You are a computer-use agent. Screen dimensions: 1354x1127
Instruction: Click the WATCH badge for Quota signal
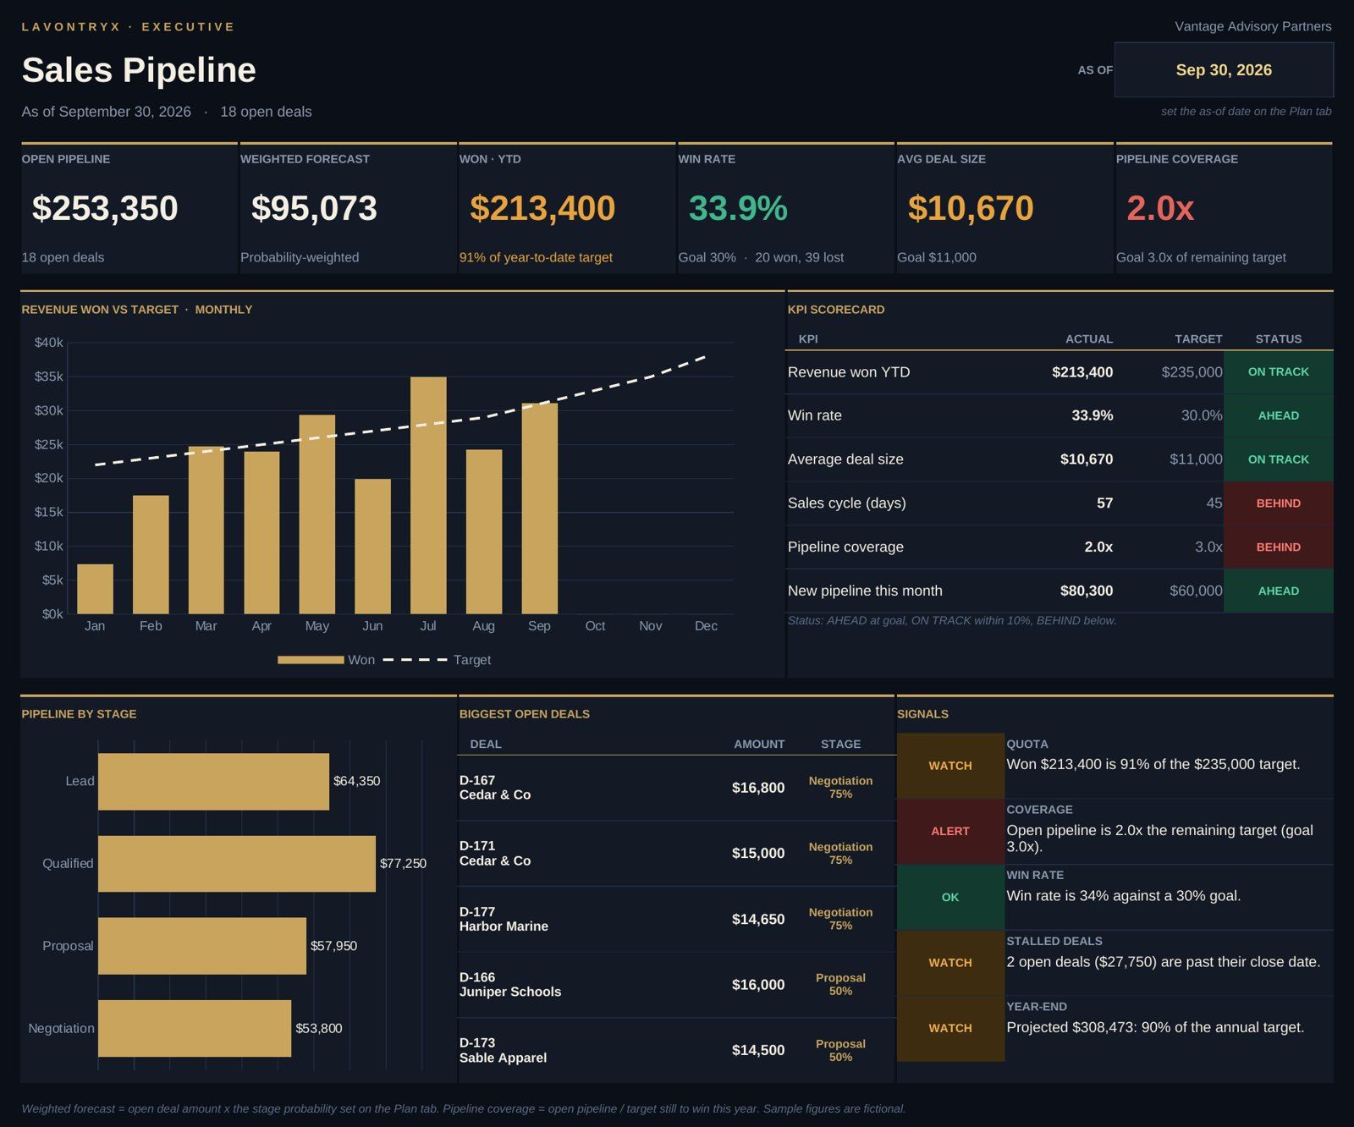pyautogui.click(x=950, y=766)
